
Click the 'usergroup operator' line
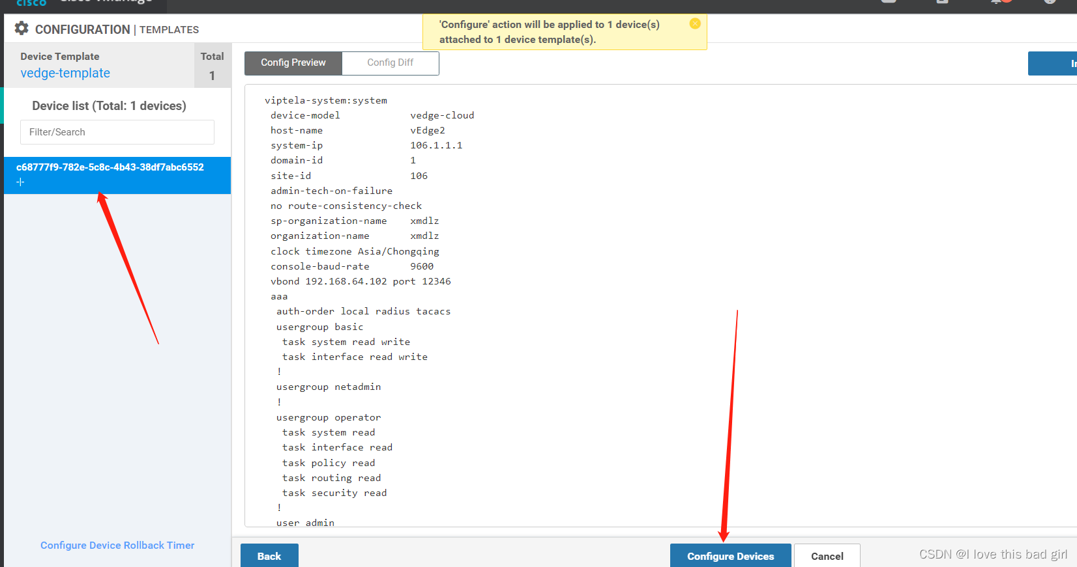(329, 417)
